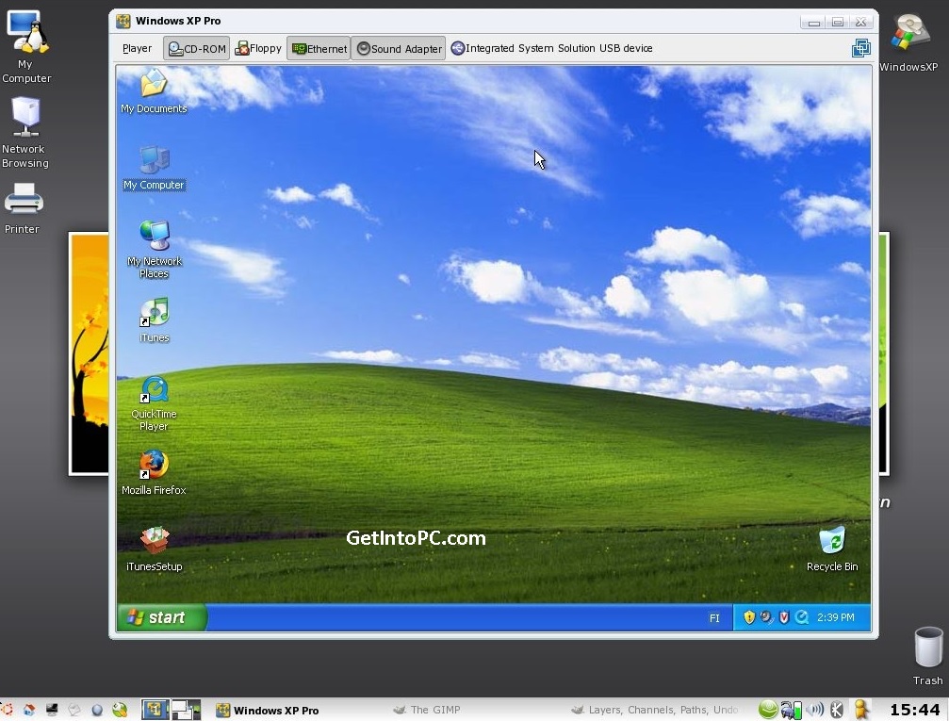Click the Windows XP Pro title bar icon
This screenshot has width=949, height=721.
123,21
